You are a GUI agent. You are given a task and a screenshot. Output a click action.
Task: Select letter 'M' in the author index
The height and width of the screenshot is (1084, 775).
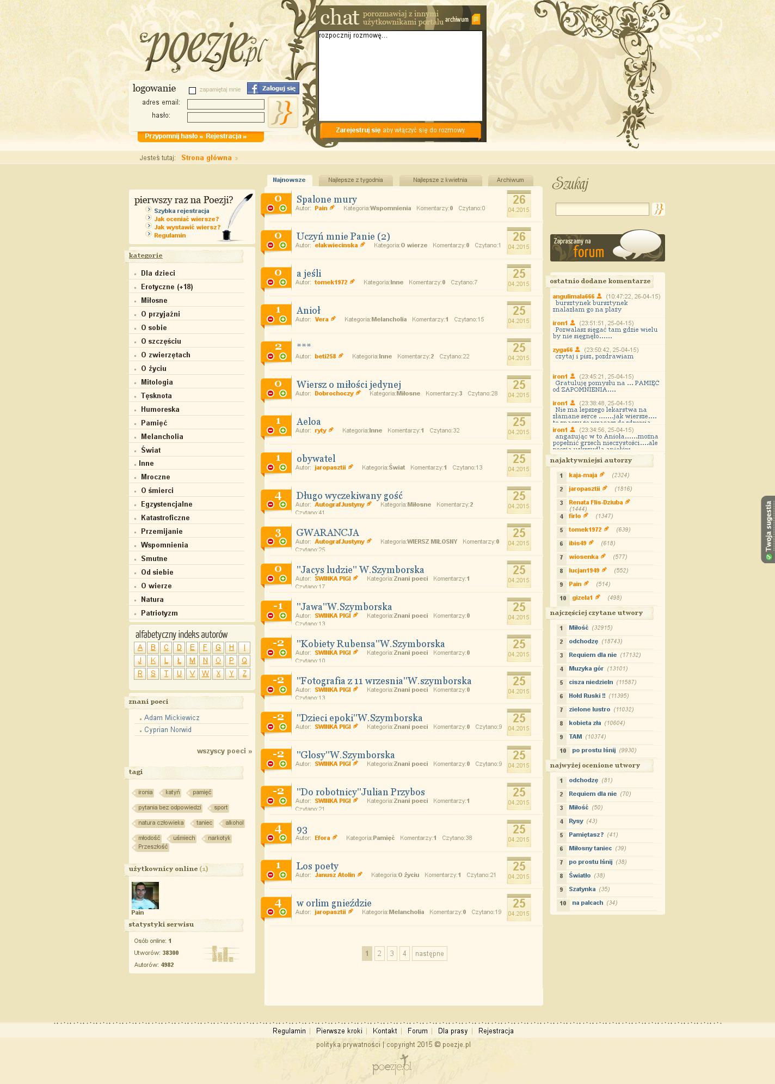192,661
